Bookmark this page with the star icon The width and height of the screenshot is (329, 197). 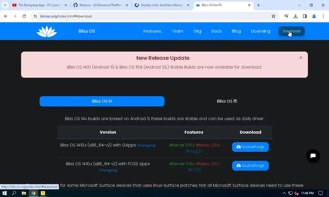(x=273, y=16)
